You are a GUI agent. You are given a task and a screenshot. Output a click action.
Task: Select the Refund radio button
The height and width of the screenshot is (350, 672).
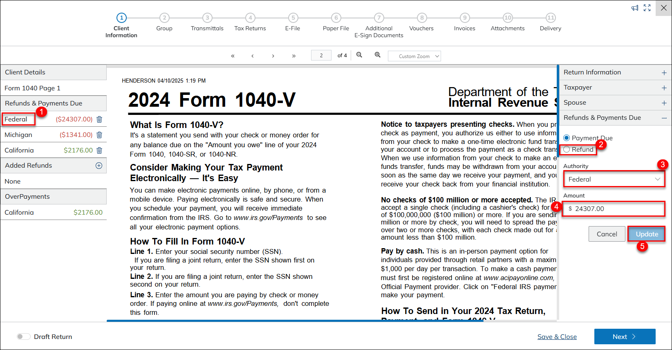(567, 150)
